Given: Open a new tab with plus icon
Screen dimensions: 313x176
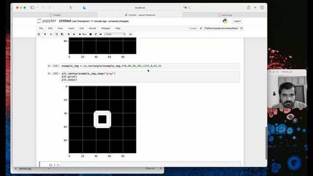Looking at the screenshot, I should click(x=255, y=8).
